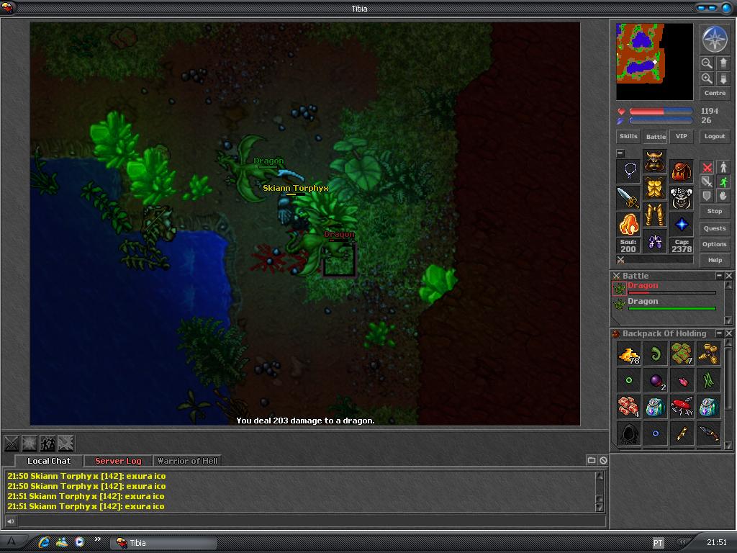Enable chase opponent mode (green runner)

[723, 182]
